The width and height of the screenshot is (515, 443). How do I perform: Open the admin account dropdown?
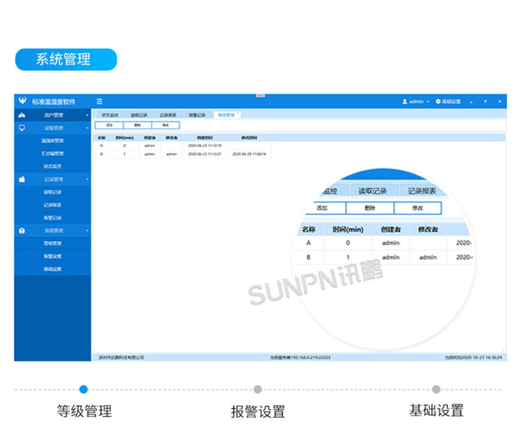[x=416, y=102]
